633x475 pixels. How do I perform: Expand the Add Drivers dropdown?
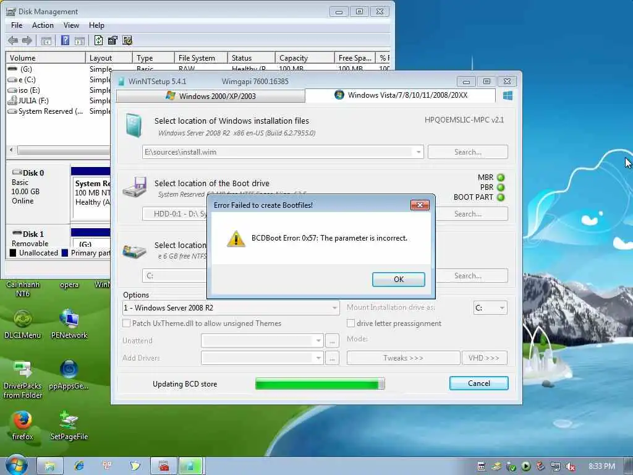[x=318, y=358]
